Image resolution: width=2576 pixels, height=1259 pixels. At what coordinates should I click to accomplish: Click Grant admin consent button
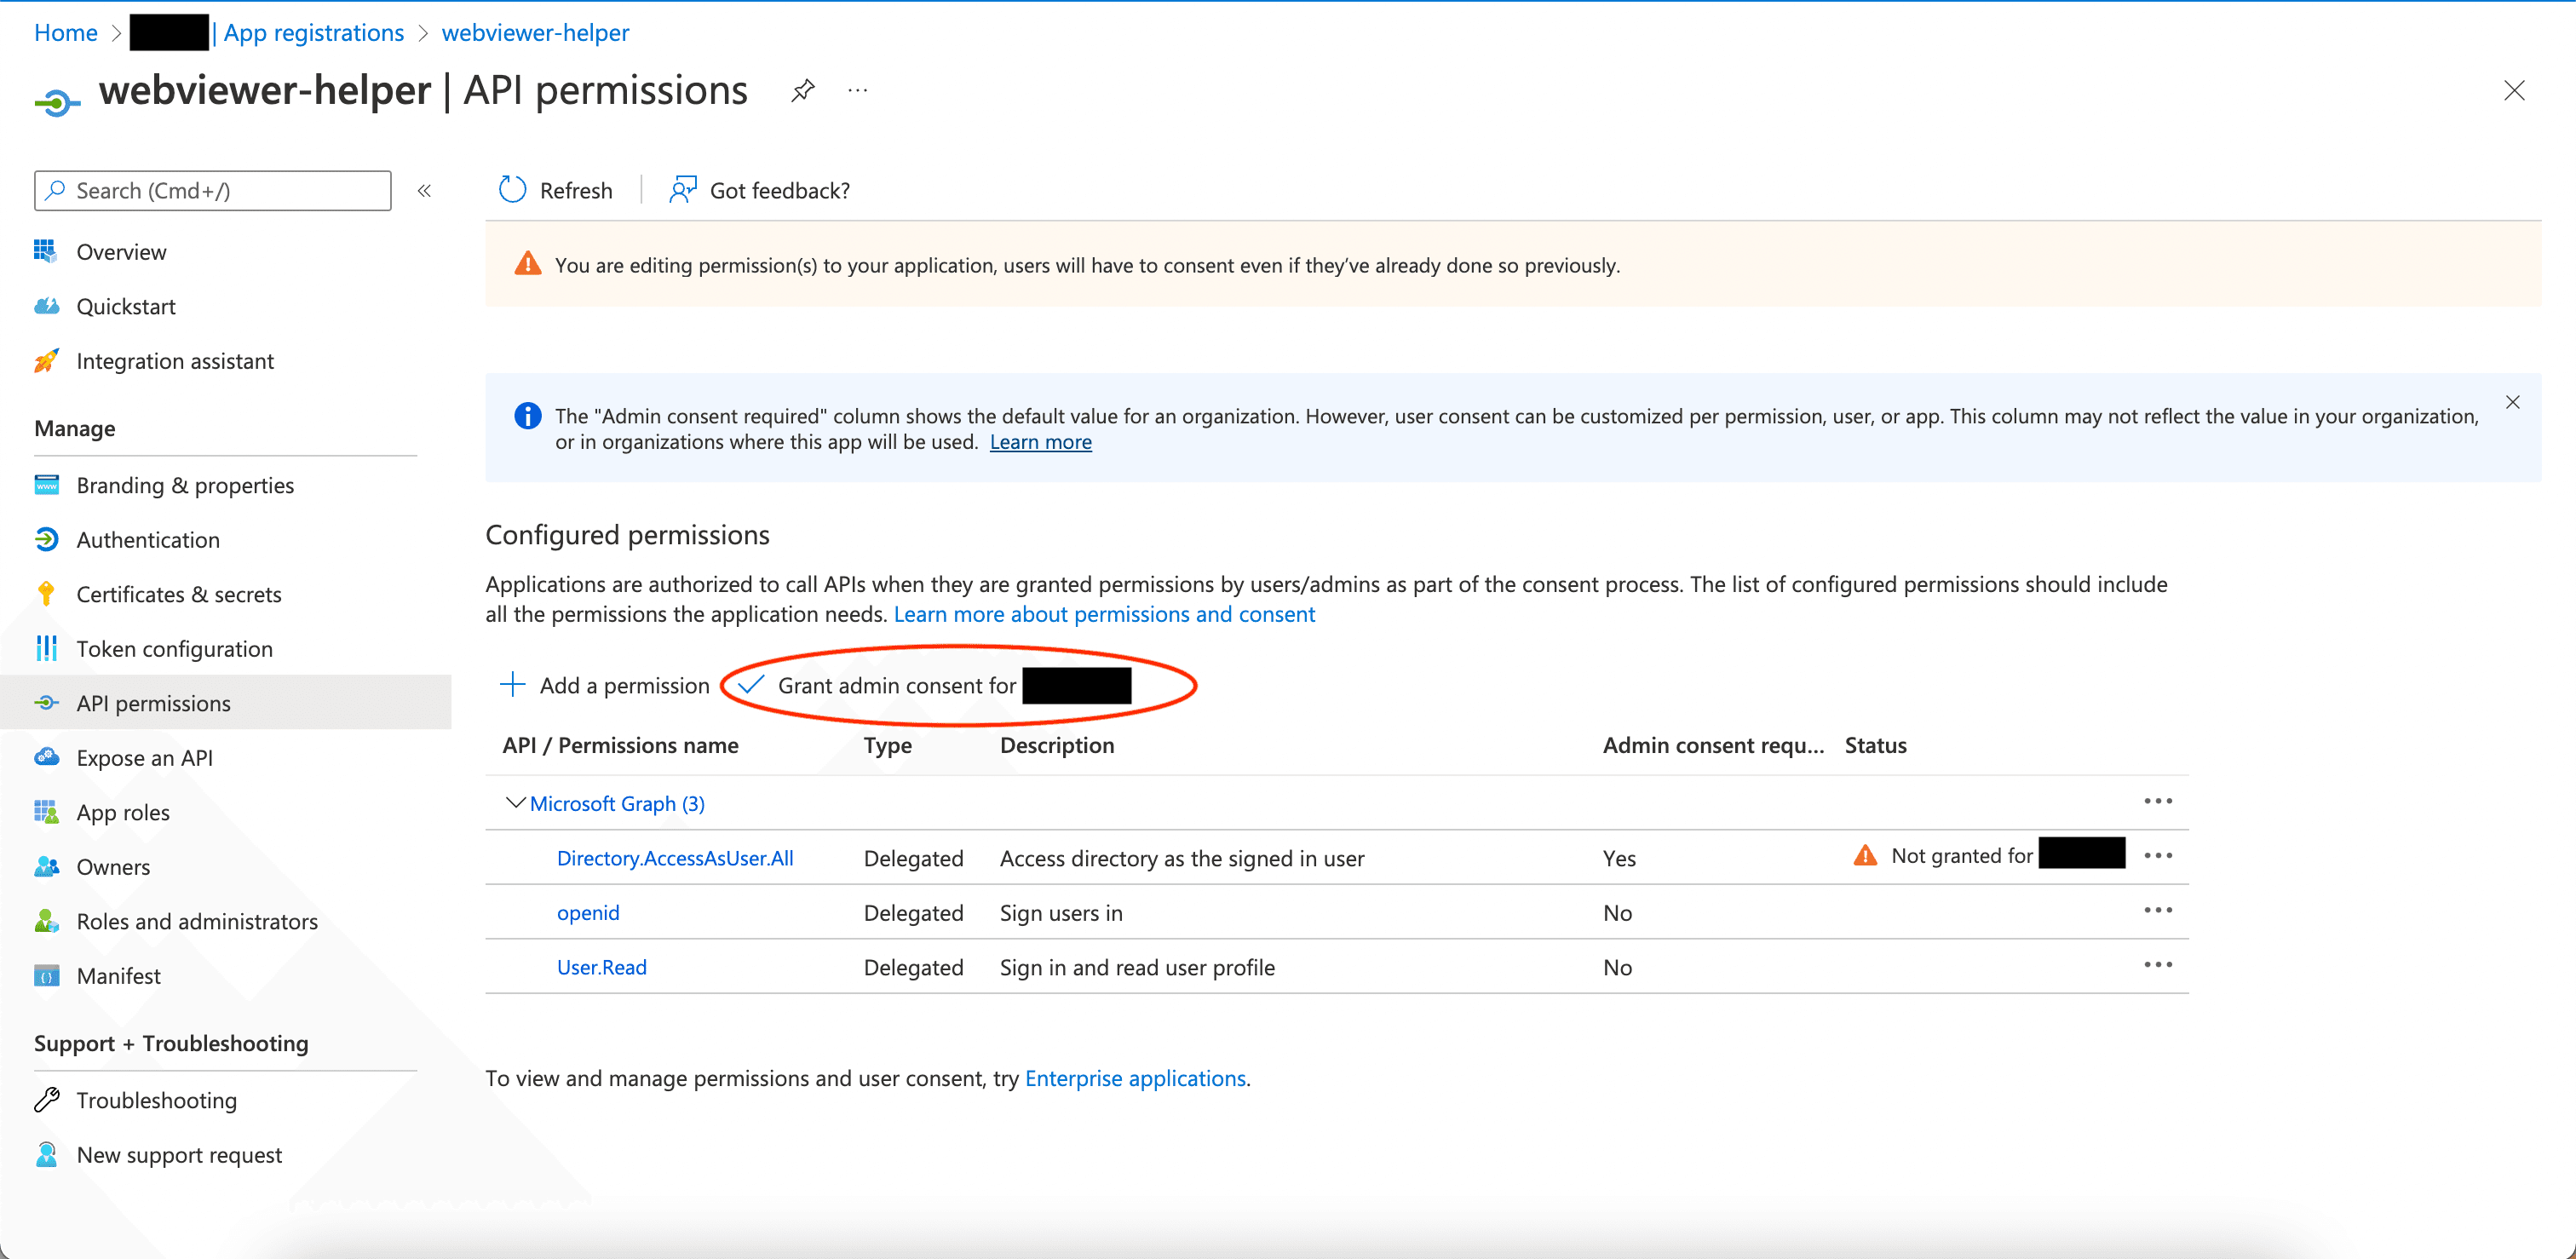click(x=895, y=686)
